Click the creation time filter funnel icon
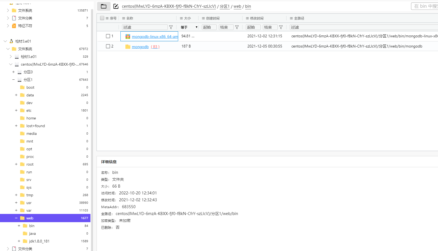The image size is (438, 251). coord(237,27)
